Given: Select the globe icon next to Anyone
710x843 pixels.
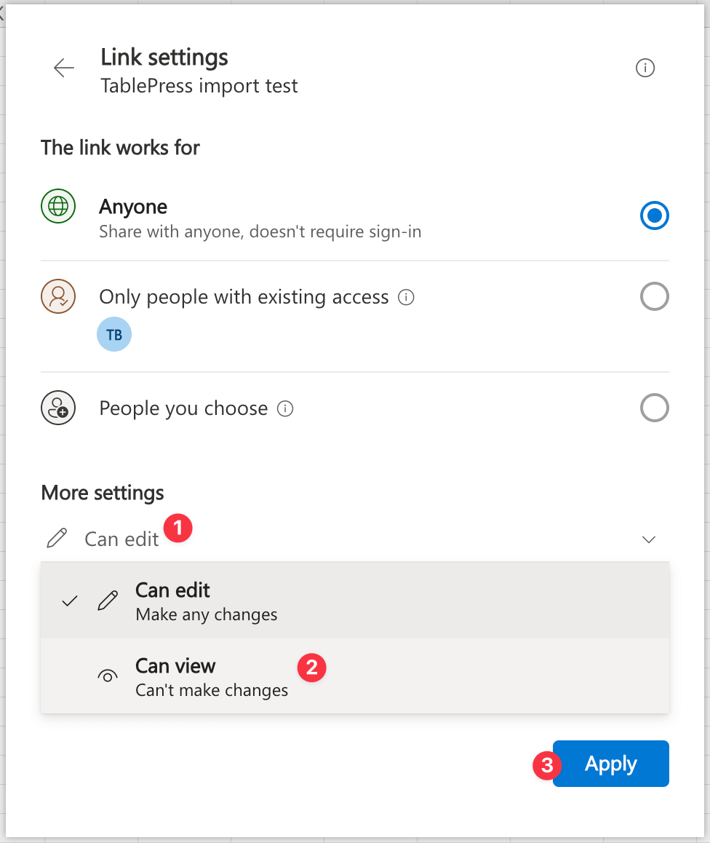Looking at the screenshot, I should click(57, 206).
